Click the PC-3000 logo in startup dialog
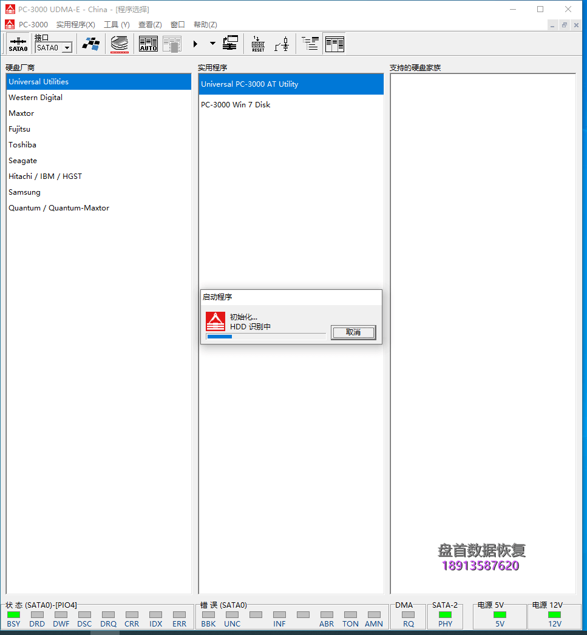Screen dimensions: 587x635 coord(215,321)
